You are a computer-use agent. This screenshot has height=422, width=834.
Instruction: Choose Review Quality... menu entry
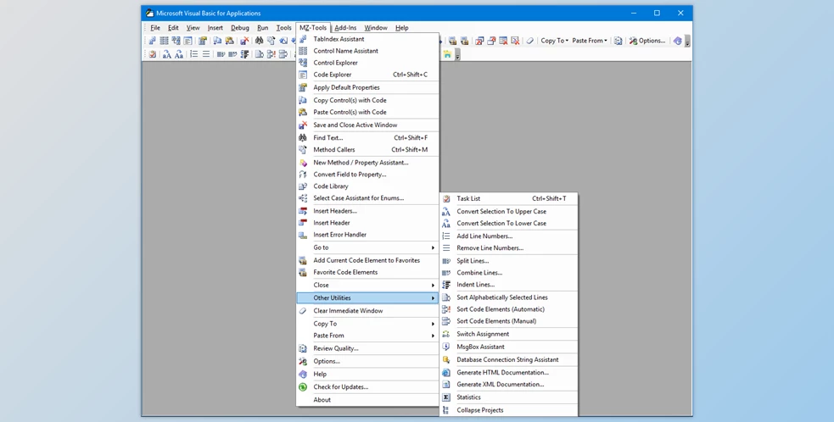[367, 348]
